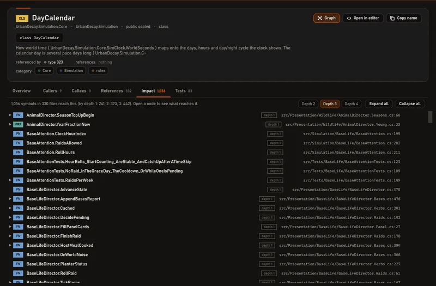
Task: Select the Simulation category chip
Action: pos(71,71)
